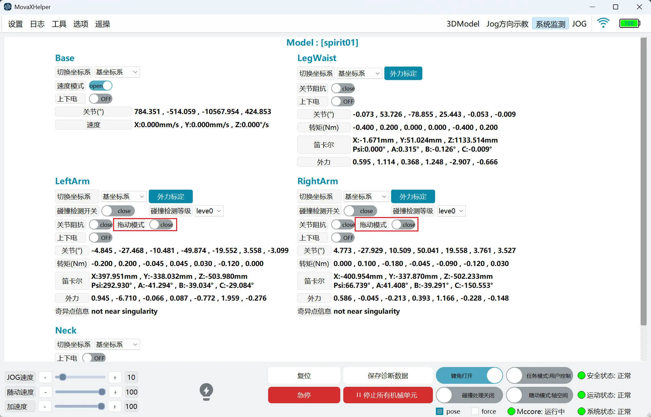Toggle the Base speed mode switch
Image resolution: width=651 pixels, height=417 pixels.
coord(100,86)
